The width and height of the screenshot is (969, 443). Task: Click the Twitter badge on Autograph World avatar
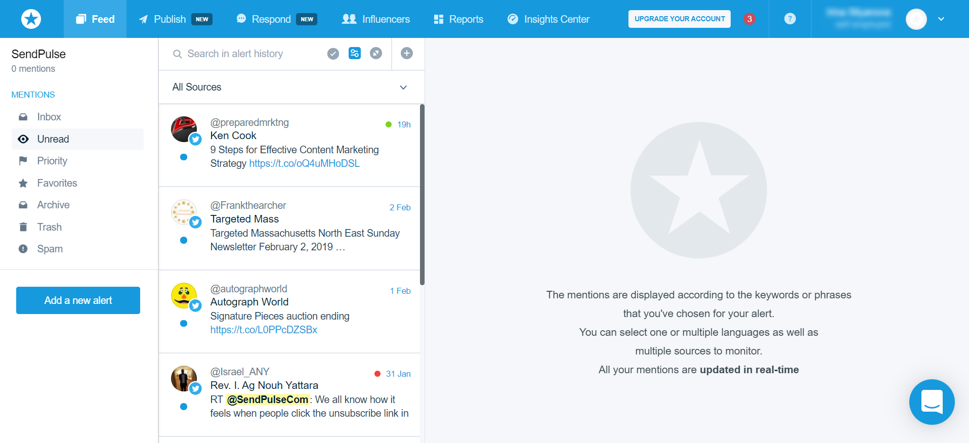[x=196, y=305]
